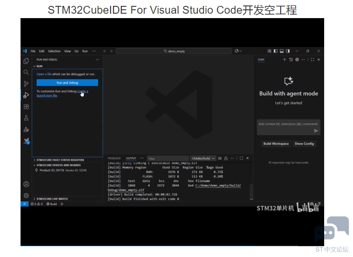Expand STM32Cube Fault Status Registers
This screenshot has height=257, width=353.
coord(67,160)
